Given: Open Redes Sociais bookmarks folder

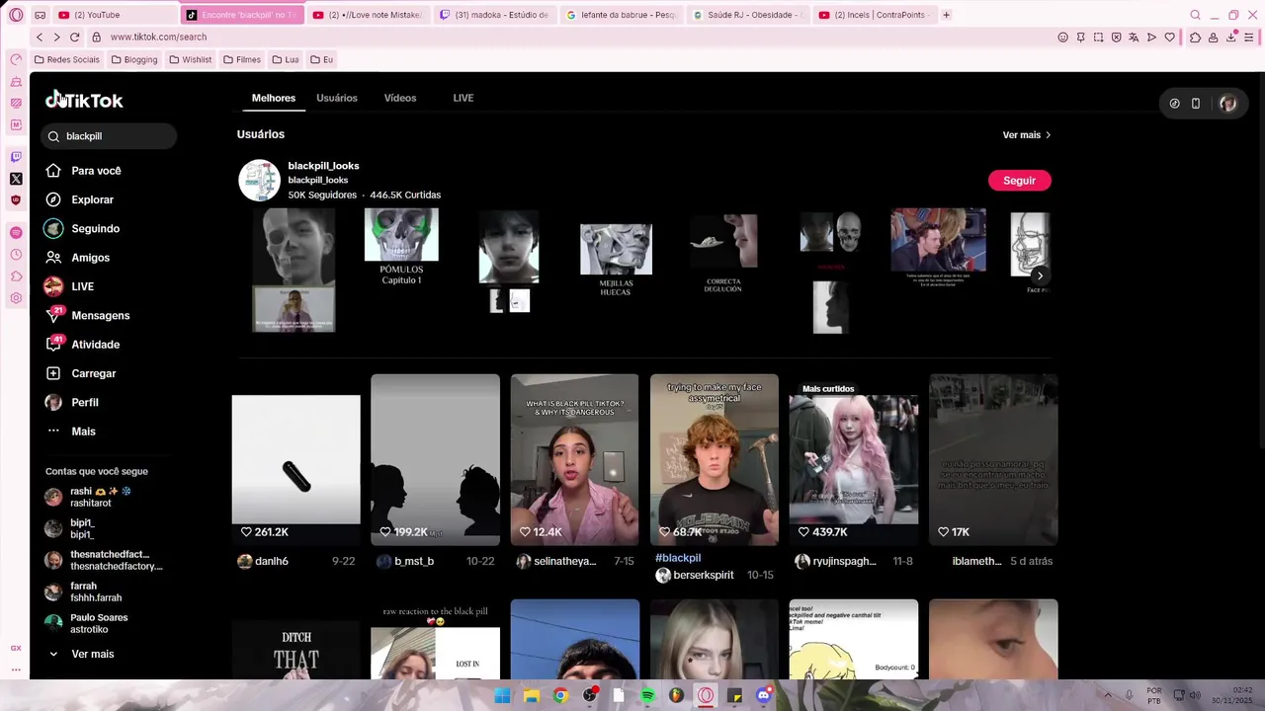Looking at the screenshot, I should (67, 59).
